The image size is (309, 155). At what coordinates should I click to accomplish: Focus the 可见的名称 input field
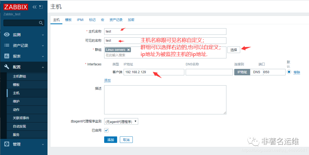[165, 41]
